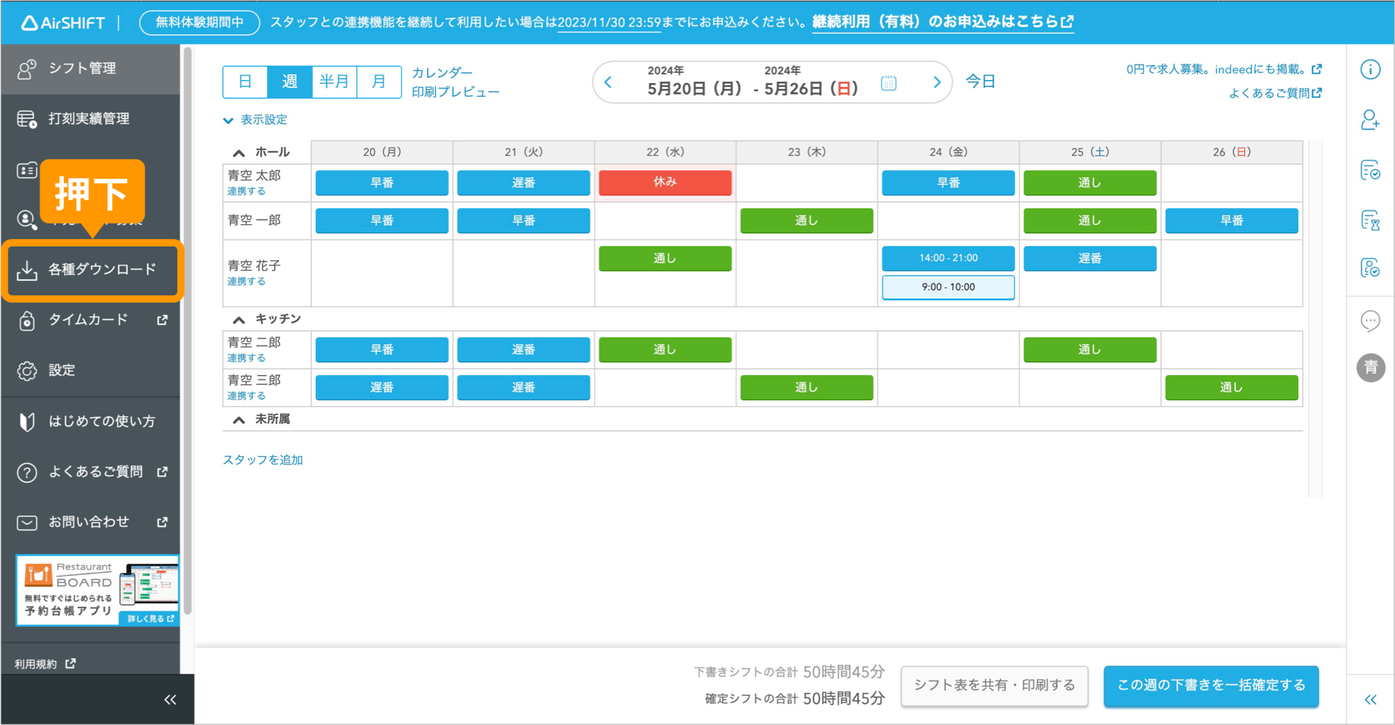The height and width of the screenshot is (725, 1395).
Task: Go to the next week
Action: [x=937, y=82]
